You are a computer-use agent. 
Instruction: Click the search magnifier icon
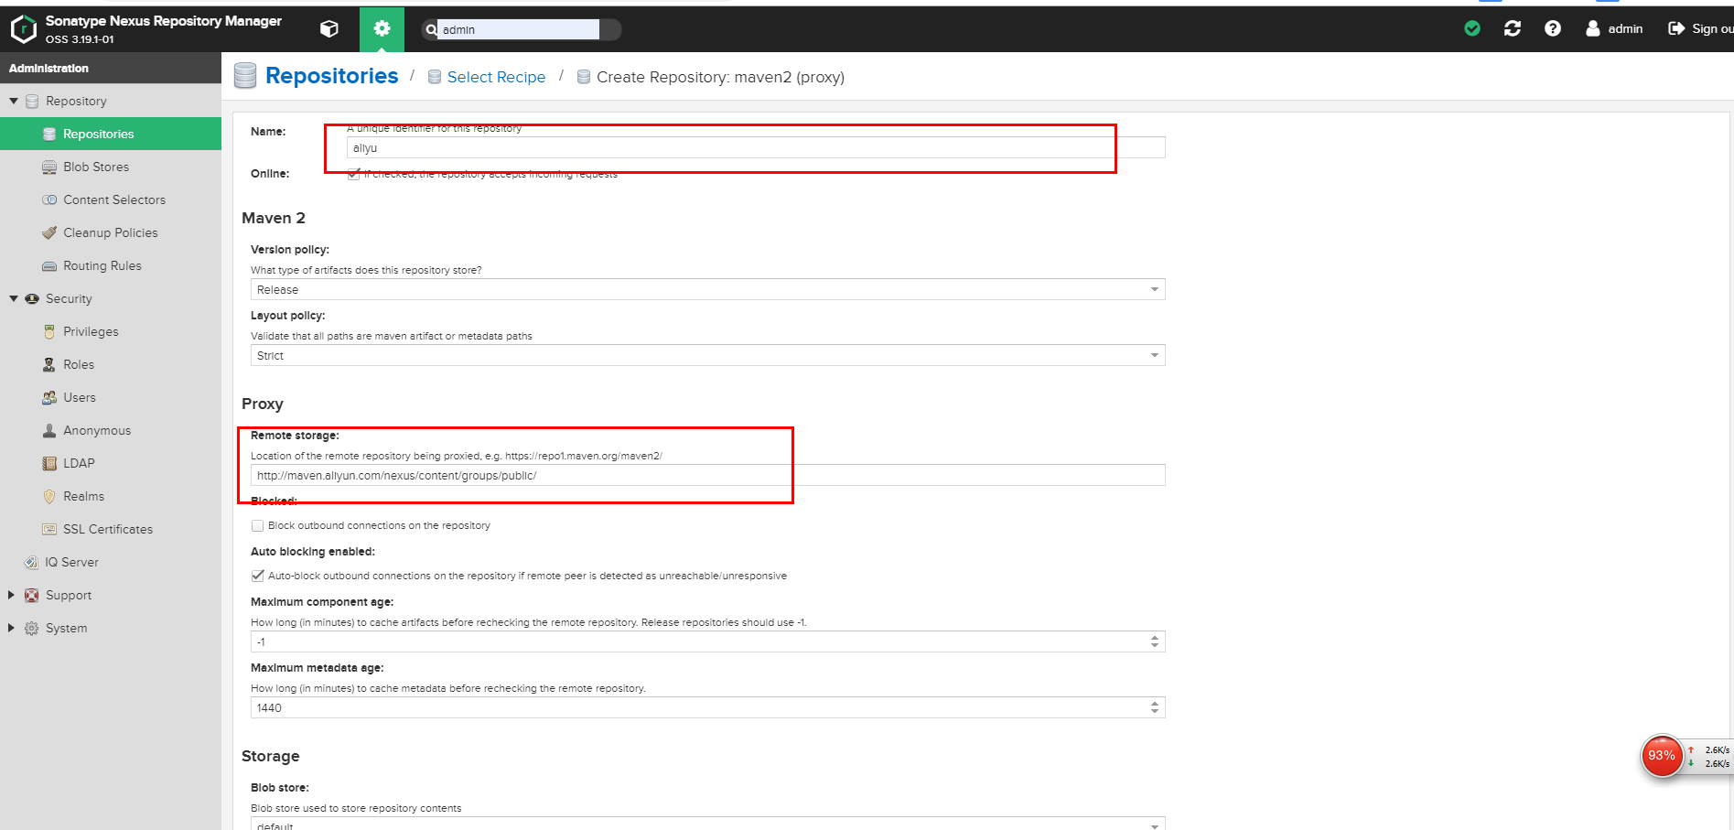pos(431,29)
